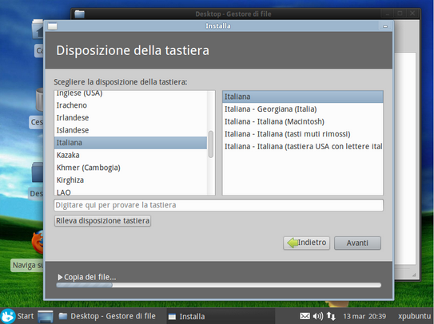The width and height of the screenshot is (434, 324).
Task: Click the layout list vertical scrollbar handle
Action: tap(211, 144)
